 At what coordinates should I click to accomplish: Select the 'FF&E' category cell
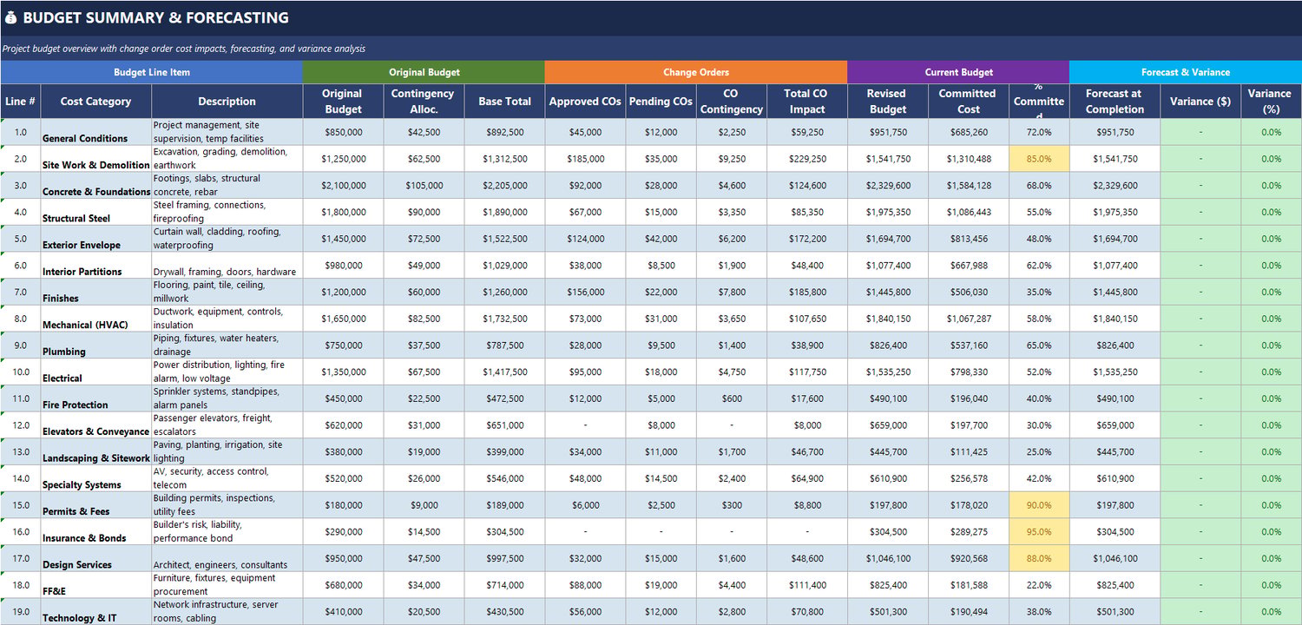pyautogui.click(x=96, y=586)
